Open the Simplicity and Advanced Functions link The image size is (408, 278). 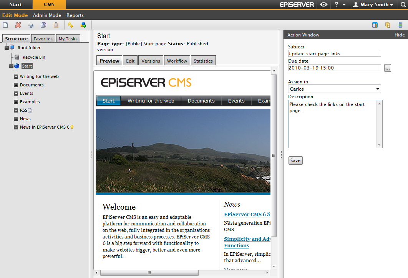click(x=247, y=242)
